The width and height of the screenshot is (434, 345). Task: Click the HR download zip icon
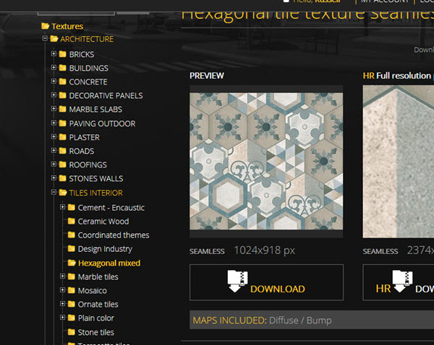pos(403,280)
